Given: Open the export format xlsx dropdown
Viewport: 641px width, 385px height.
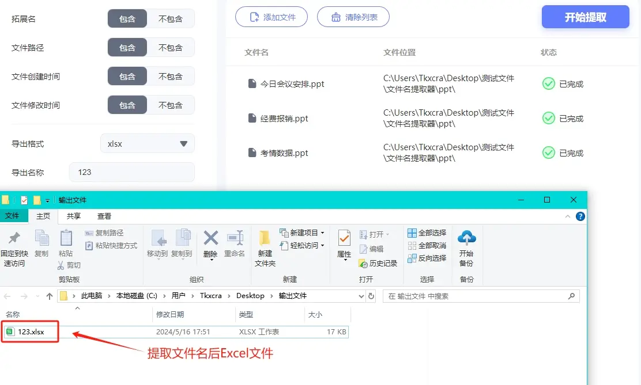Looking at the screenshot, I should (x=148, y=144).
